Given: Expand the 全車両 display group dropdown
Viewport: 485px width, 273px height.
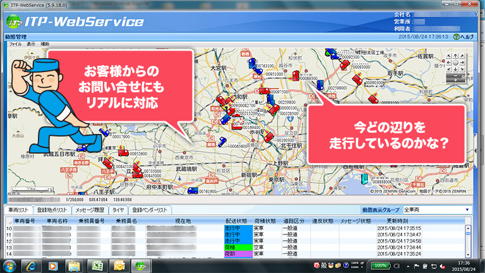Looking at the screenshot, I should click(467, 210).
